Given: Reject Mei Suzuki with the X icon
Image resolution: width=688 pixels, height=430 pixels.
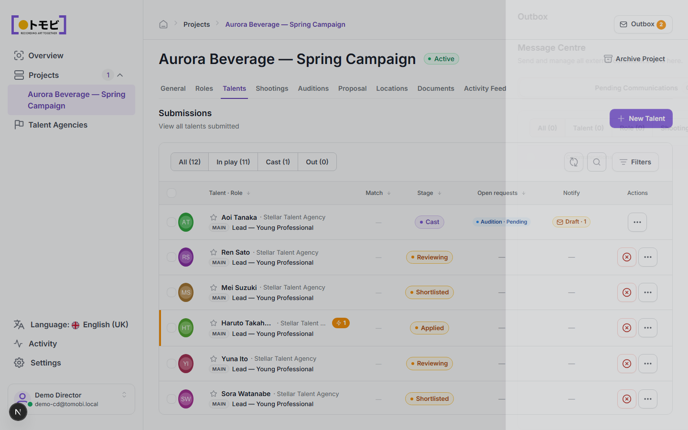Looking at the screenshot, I should 627,292.
